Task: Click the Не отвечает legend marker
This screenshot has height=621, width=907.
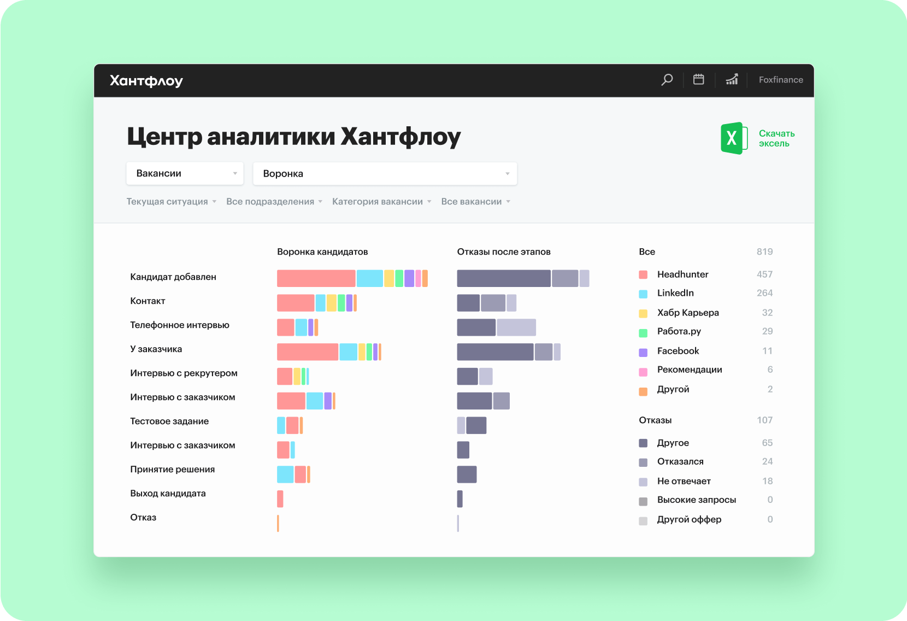Action: [643, 482]
